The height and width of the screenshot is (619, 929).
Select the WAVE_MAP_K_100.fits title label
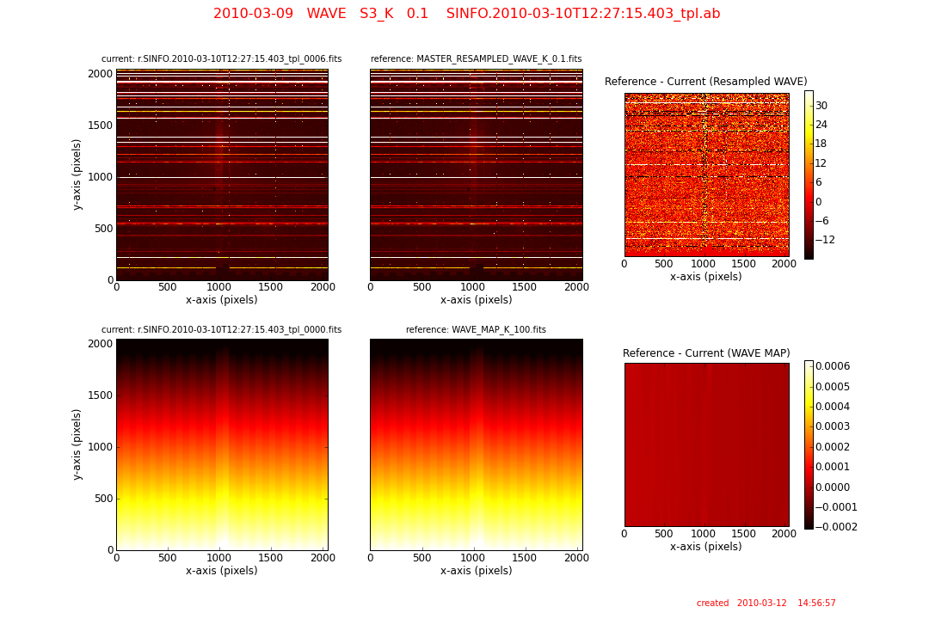476,330
